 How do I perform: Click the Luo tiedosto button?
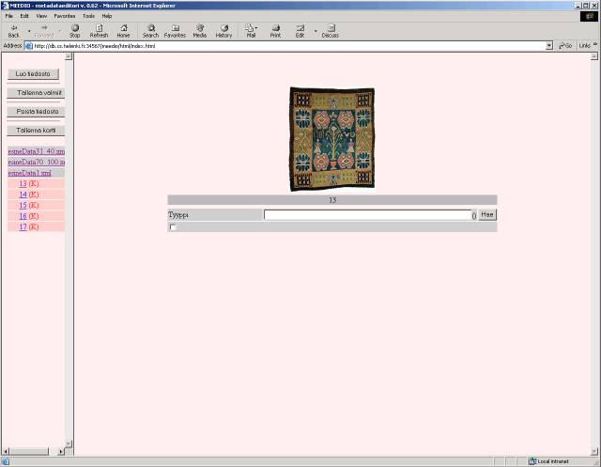33,74
